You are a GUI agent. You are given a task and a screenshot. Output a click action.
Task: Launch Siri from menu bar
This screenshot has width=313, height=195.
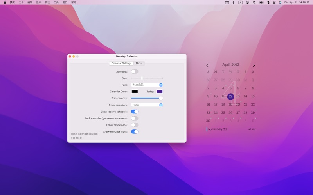pos(280,2)
